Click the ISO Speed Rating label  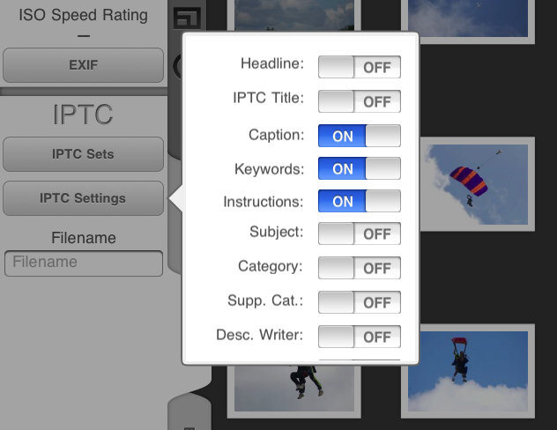coord(83,15)
